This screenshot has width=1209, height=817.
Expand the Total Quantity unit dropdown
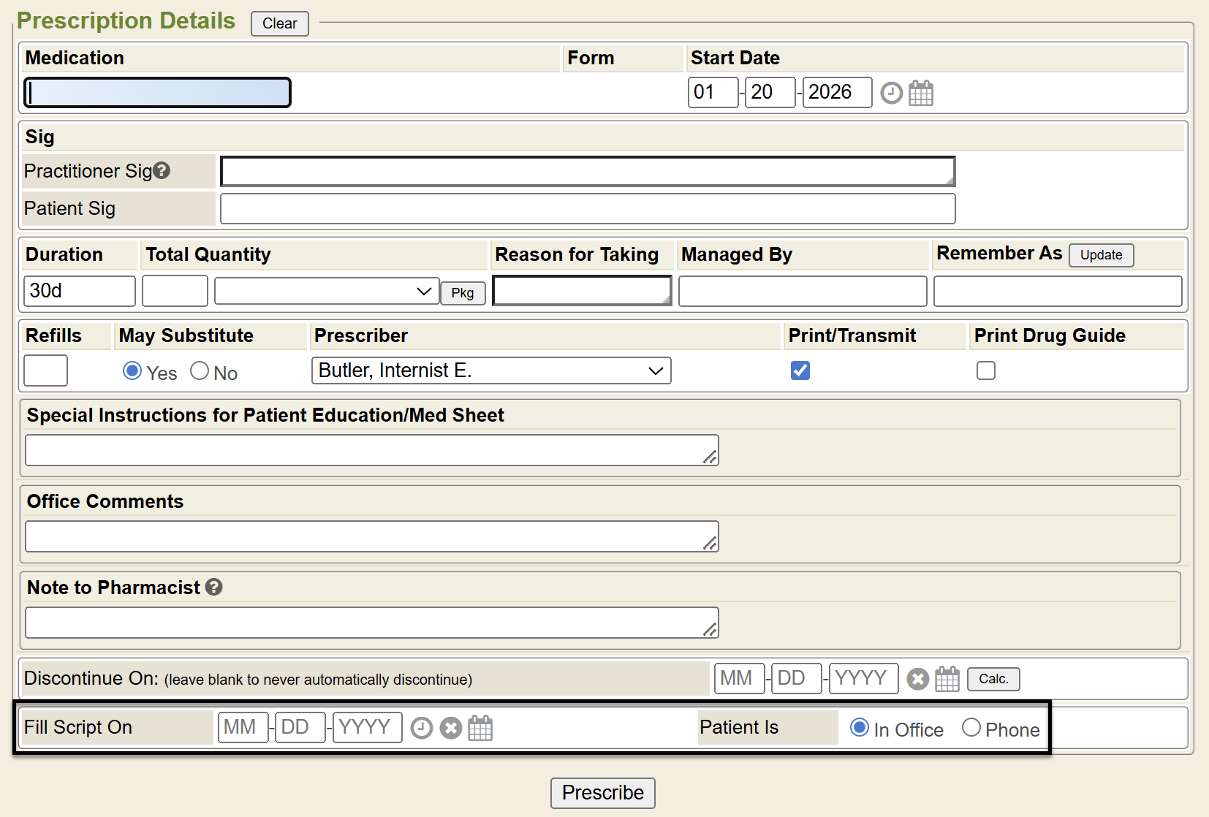pos(326,291)
